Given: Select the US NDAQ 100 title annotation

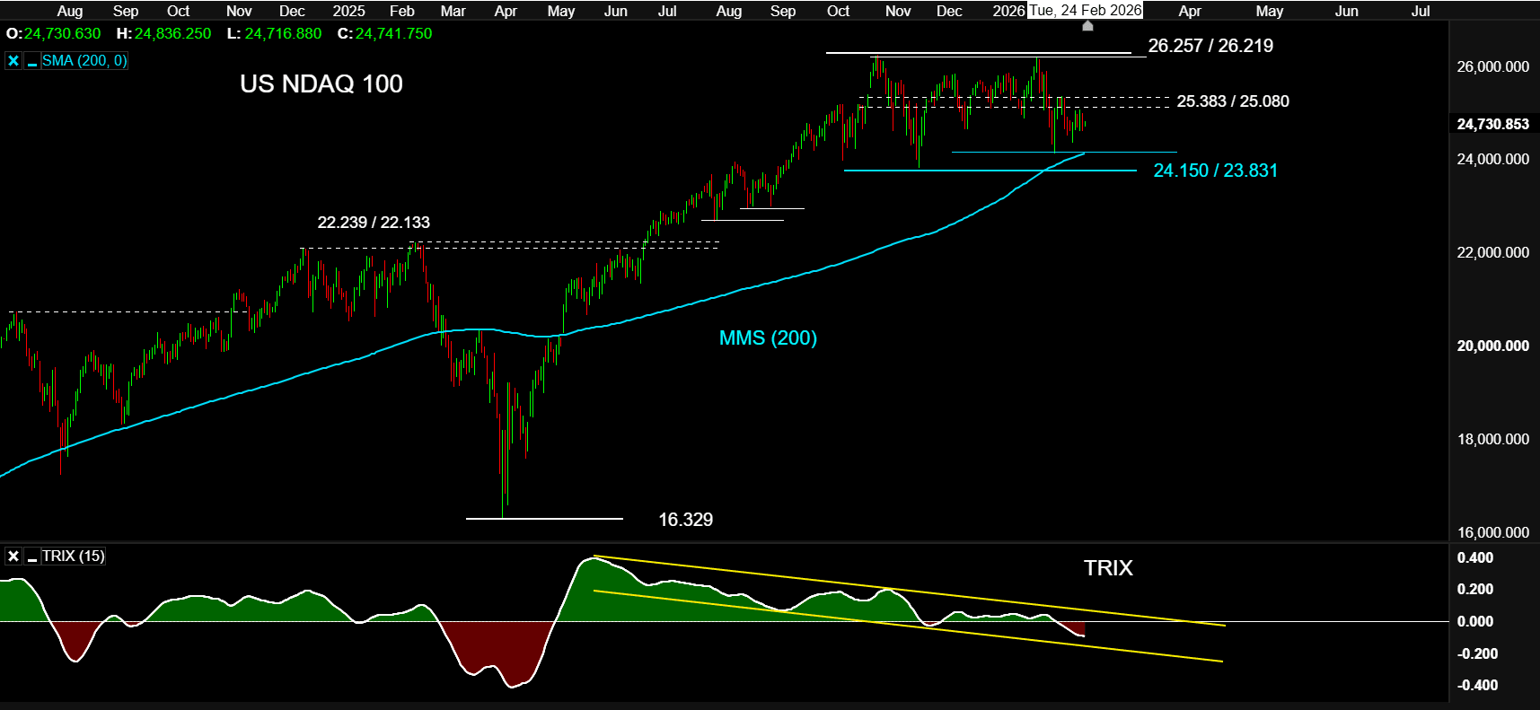Looking at the screenshot, I should [x=321, y=84].
